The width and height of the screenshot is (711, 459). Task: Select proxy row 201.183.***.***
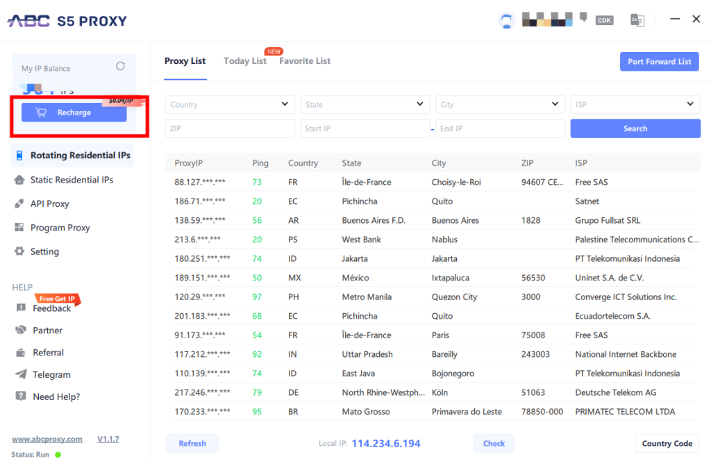coord(433,316)
